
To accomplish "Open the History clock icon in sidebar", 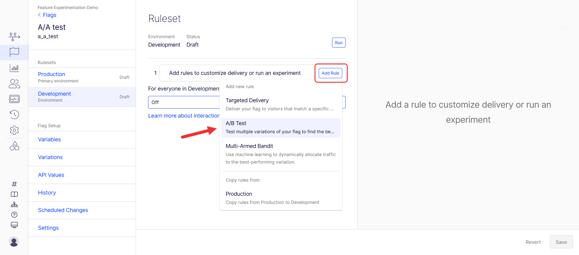I will (x=14, y=115).
